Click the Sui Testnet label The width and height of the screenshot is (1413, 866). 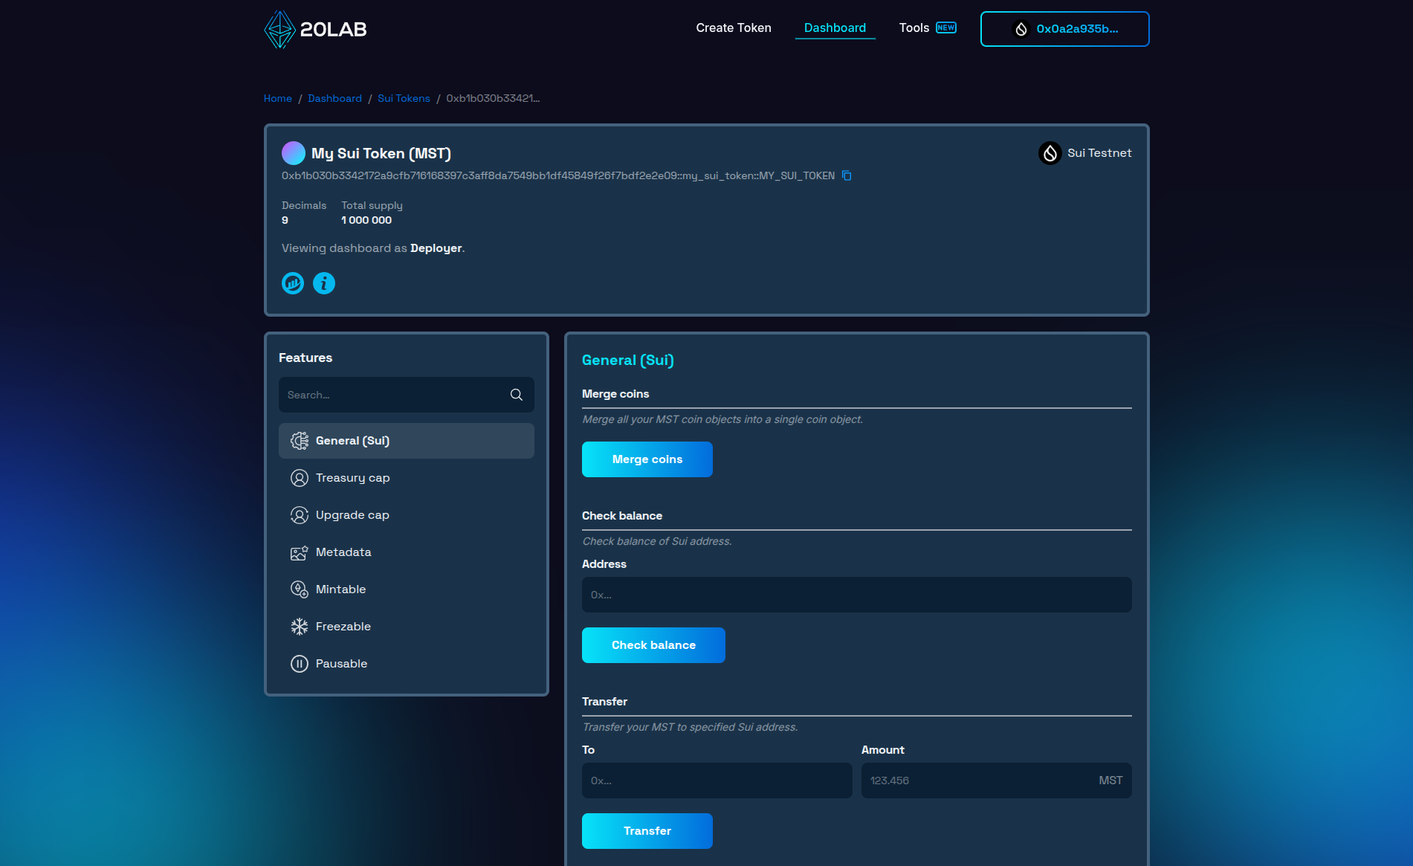tap(1099, 153)
